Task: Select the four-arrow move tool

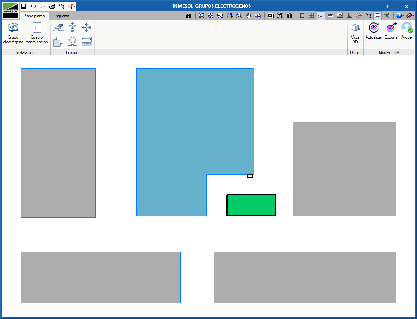Action: click(x=87, y=27)
